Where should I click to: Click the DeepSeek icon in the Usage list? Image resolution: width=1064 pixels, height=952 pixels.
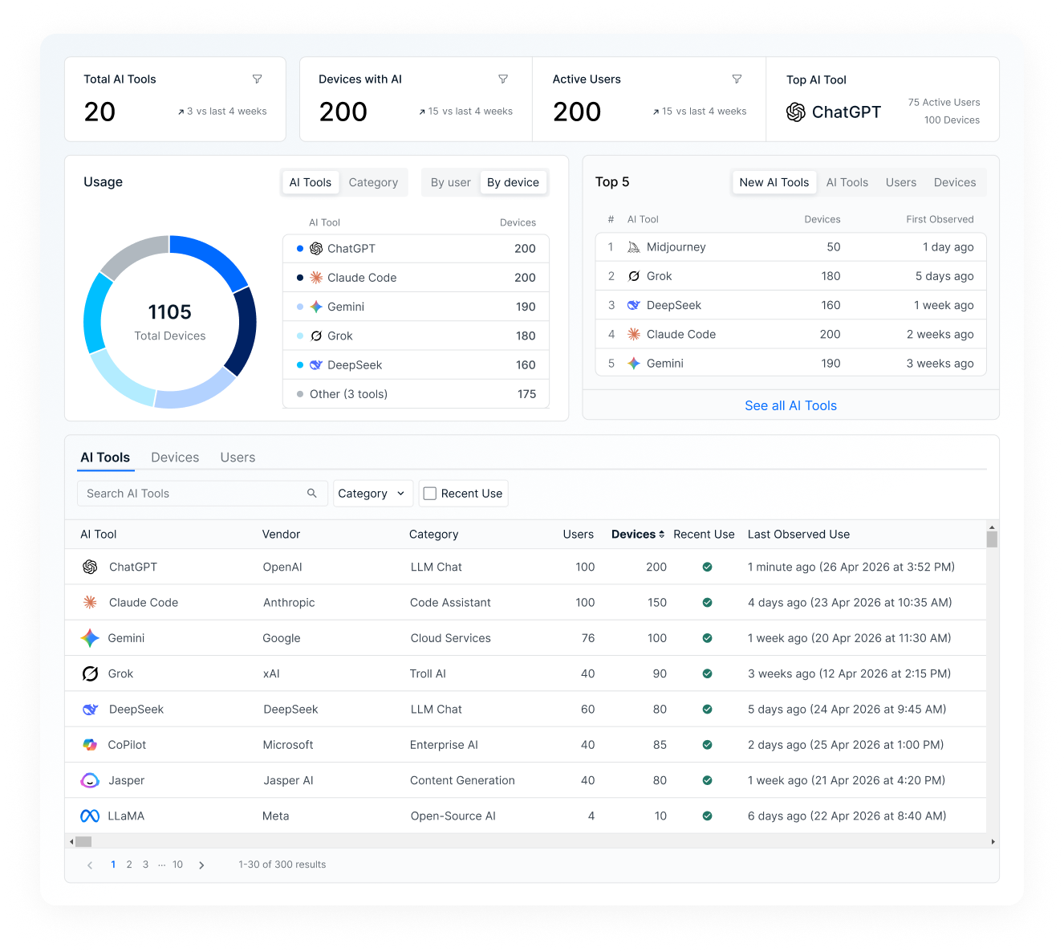click(316, 364)
